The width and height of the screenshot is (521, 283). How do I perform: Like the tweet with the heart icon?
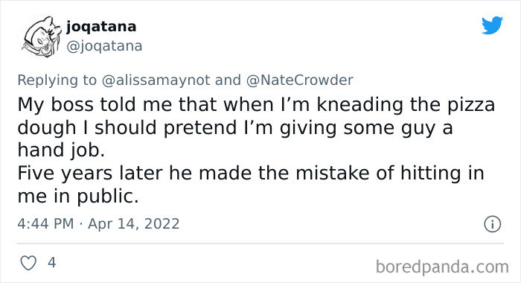28,263
